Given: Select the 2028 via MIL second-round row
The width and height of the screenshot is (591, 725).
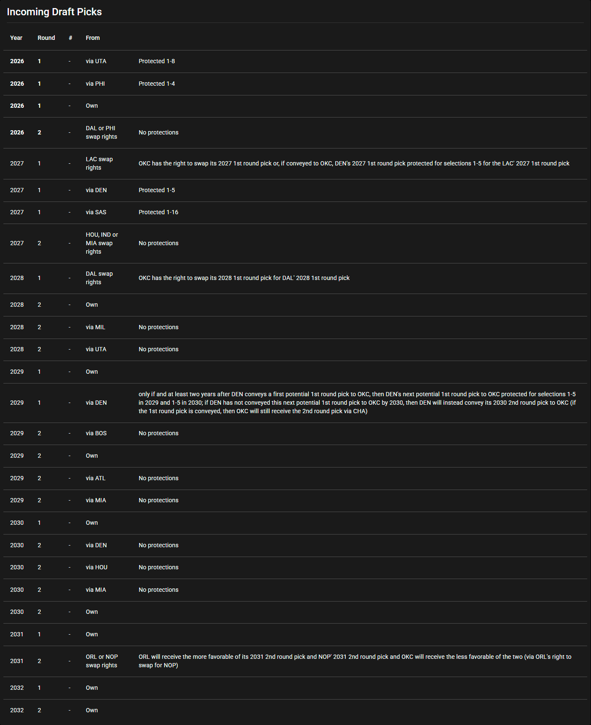Looking at the screenshot, I should click(x=295, y=328).
